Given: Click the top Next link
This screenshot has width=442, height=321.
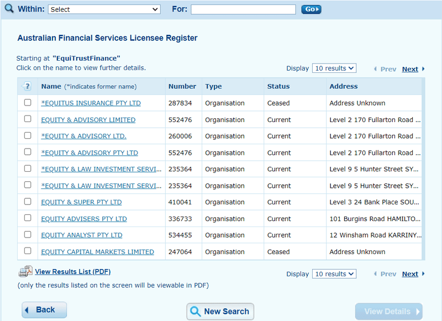Looking at the screenshot, I should coord(410,69).
